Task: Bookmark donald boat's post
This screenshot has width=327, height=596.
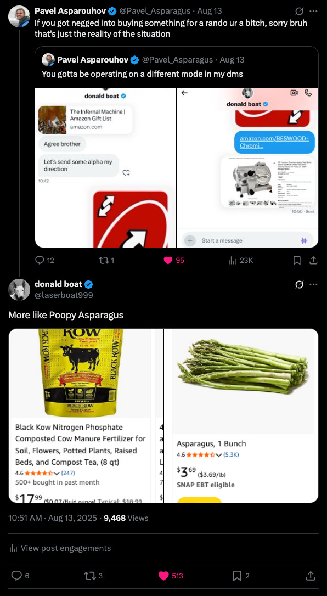Action: (237, 576)
